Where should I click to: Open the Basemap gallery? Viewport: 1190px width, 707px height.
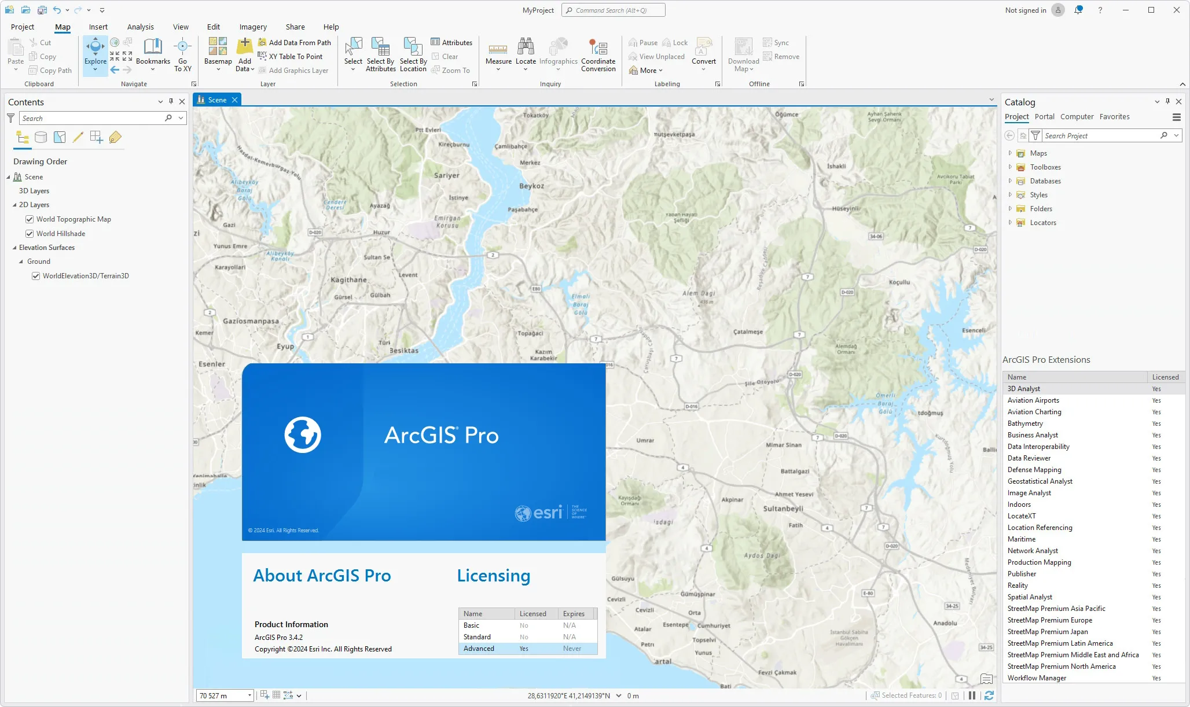point(218,54)
